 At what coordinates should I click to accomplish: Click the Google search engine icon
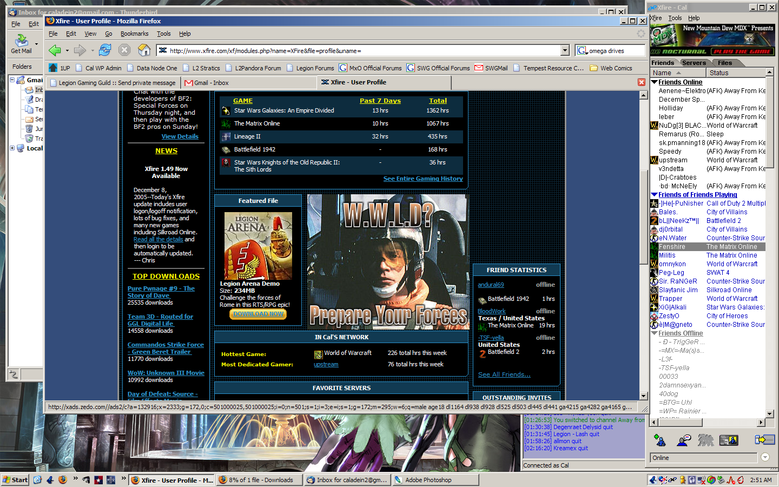click(582, 50)
